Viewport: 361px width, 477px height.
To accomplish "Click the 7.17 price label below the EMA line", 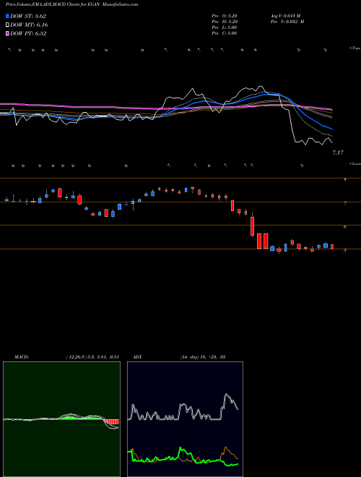I will [338, 152].
